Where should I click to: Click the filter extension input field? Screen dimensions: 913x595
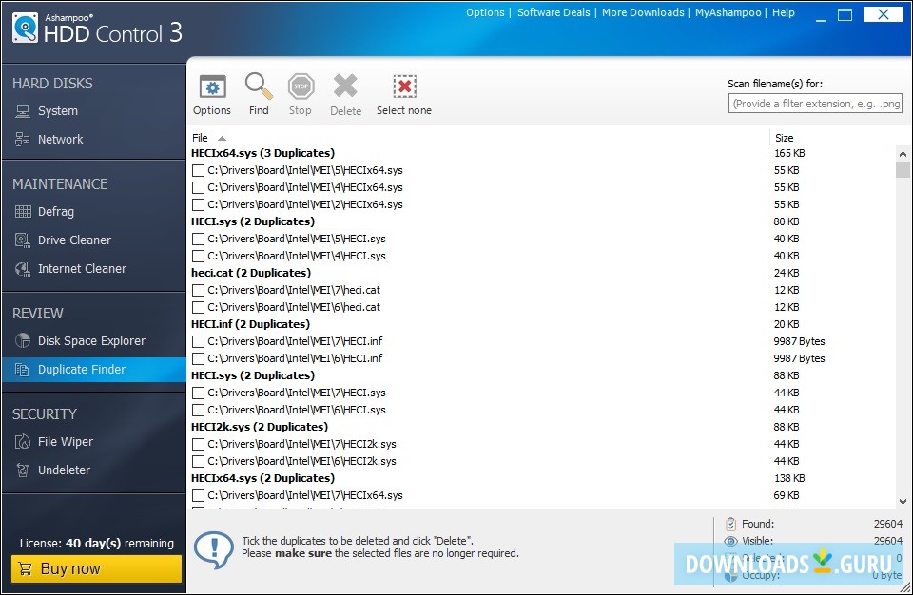(815, 103)
